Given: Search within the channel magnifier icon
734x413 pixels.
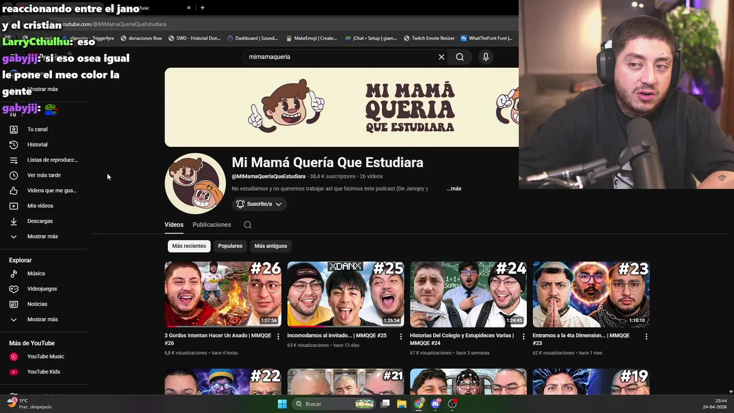Looking at the screenshot, I should click(248, 225).
